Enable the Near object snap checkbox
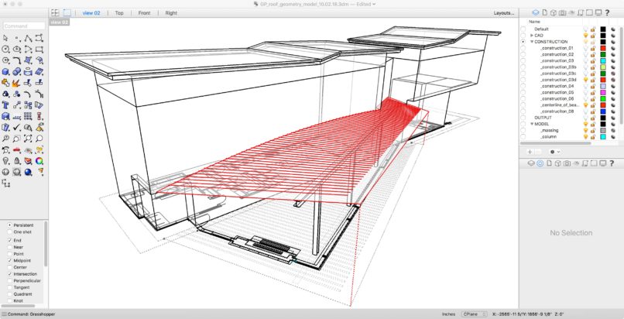This screenshot has width=624, height=319. [x=9, y=247]
